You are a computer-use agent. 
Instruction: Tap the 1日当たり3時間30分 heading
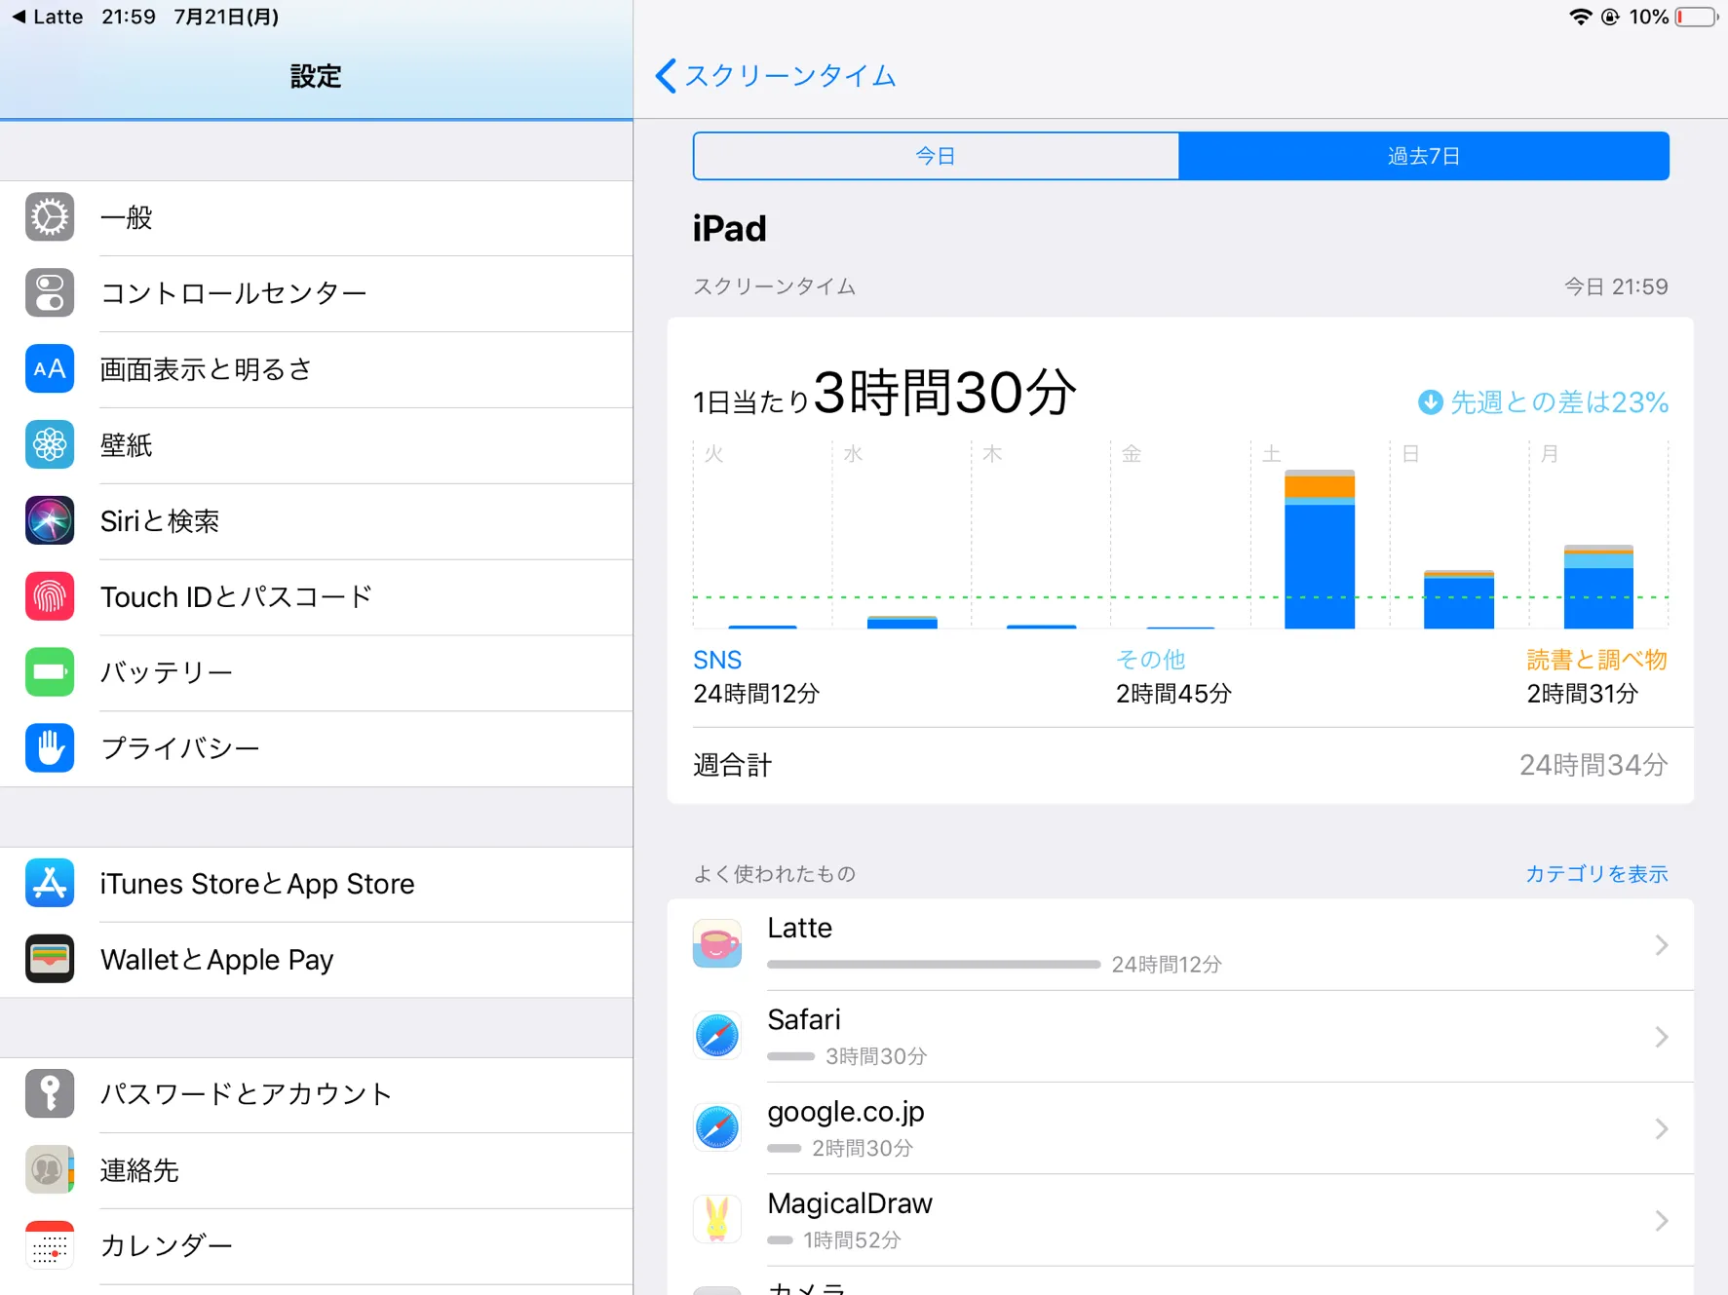885,393
